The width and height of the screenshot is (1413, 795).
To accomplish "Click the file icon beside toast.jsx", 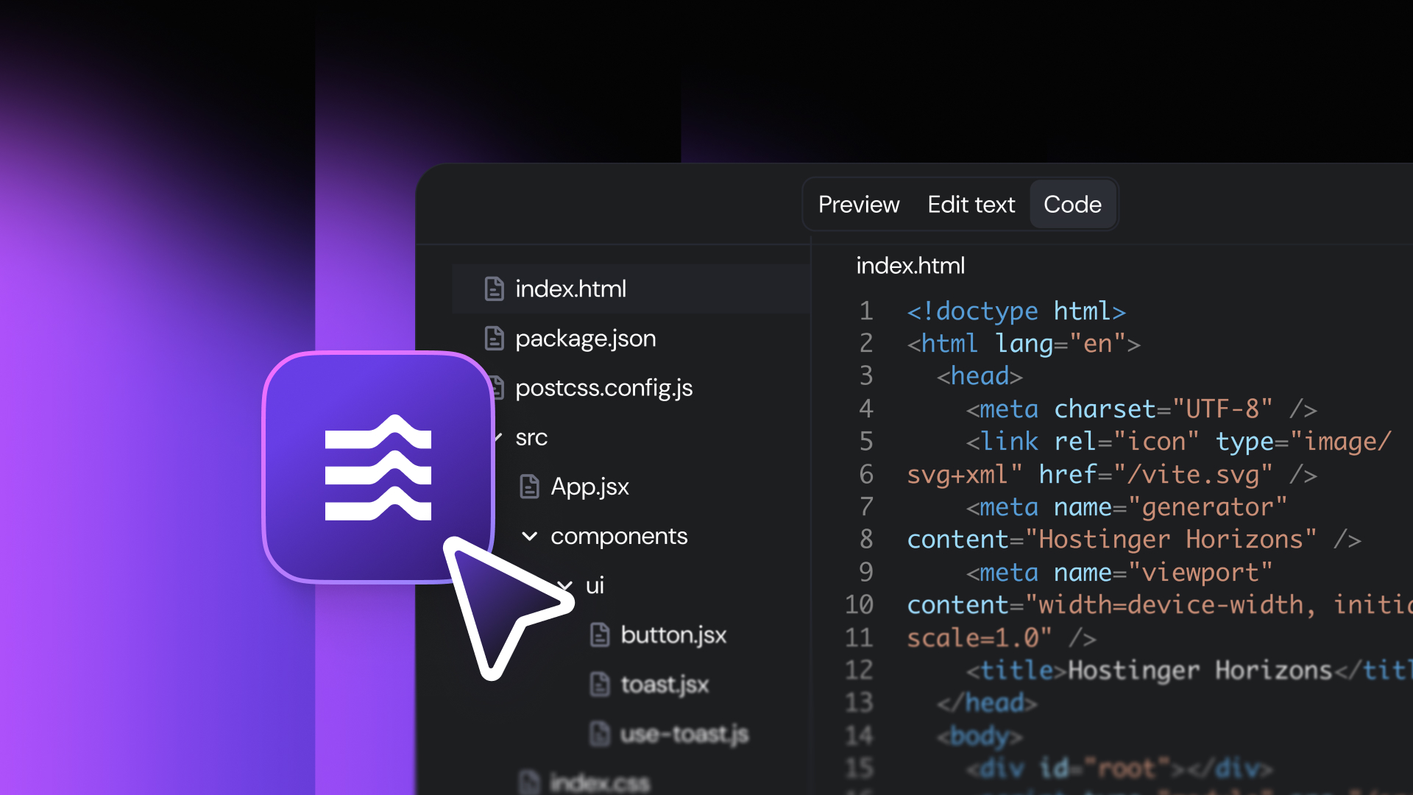I will coord(599,684).
